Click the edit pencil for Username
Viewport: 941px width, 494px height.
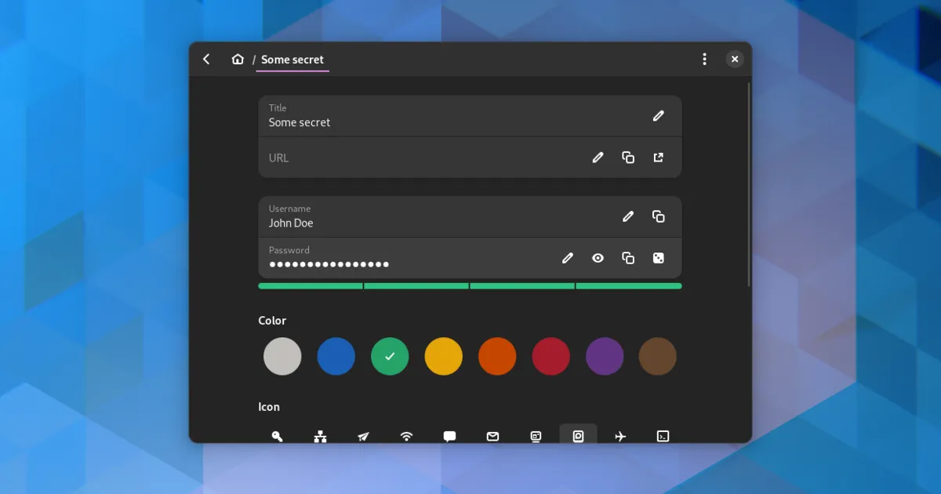(628, 216)
